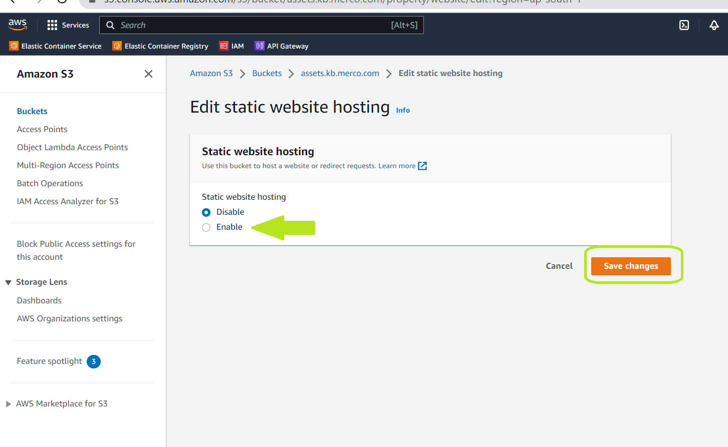Select the Disable radio button

206,212
